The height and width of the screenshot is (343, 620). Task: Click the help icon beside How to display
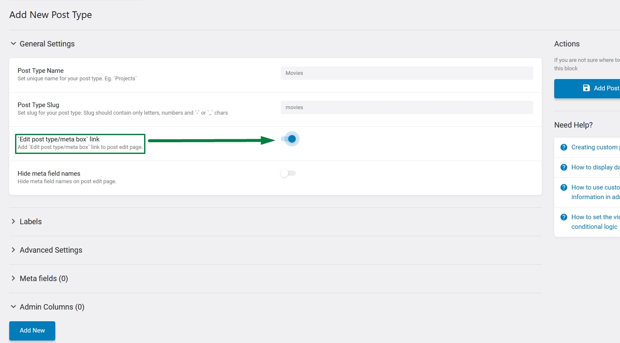tap(564, 167)
